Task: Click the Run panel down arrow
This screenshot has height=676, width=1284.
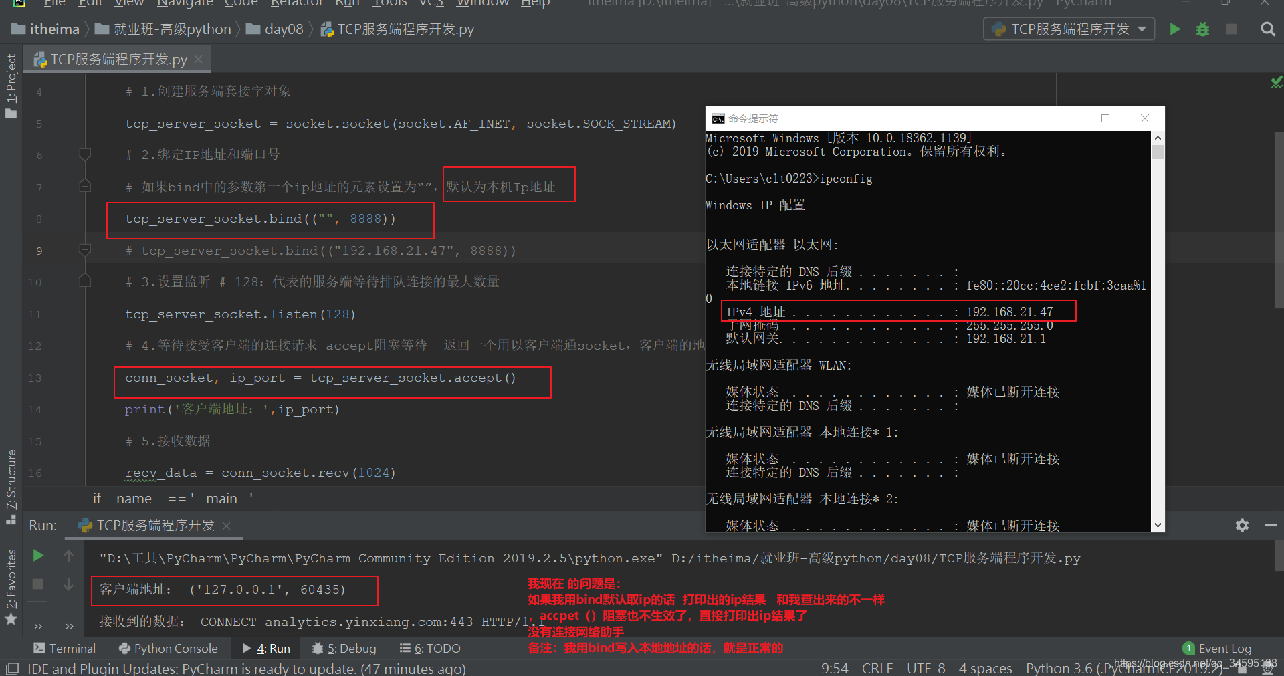Action: pos(68,584)
